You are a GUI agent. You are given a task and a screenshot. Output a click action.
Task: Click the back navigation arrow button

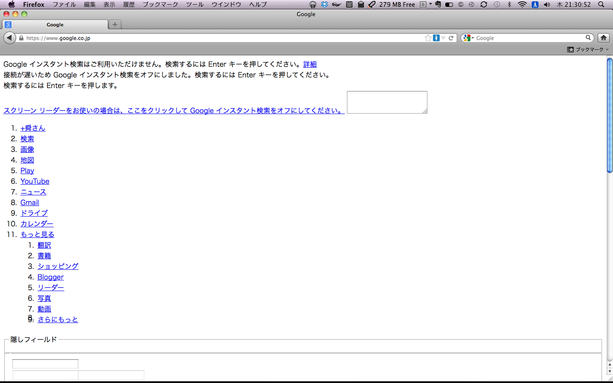tap(9, 38)
